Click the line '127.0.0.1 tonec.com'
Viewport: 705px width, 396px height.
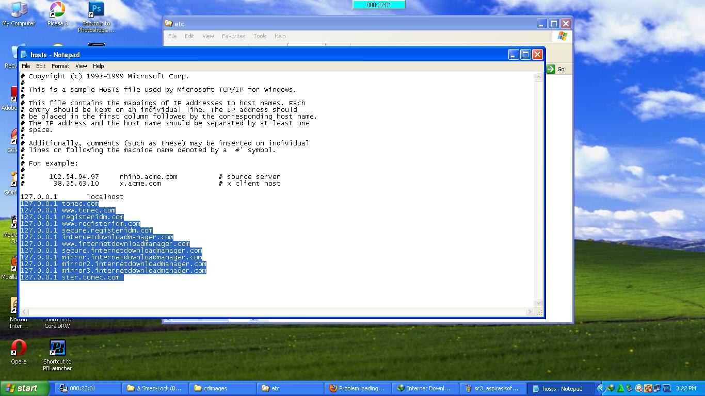coord(59,204)
